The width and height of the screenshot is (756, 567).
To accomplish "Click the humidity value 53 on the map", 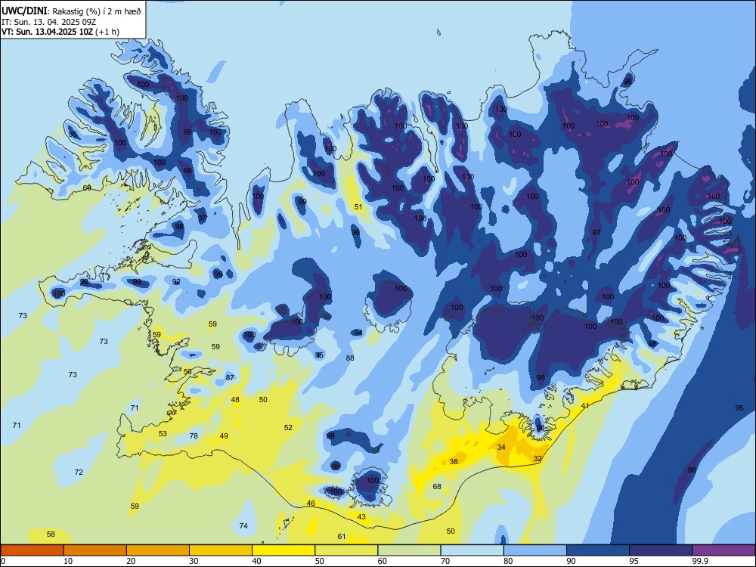I will pyautogui.click(x=163, y=433).
